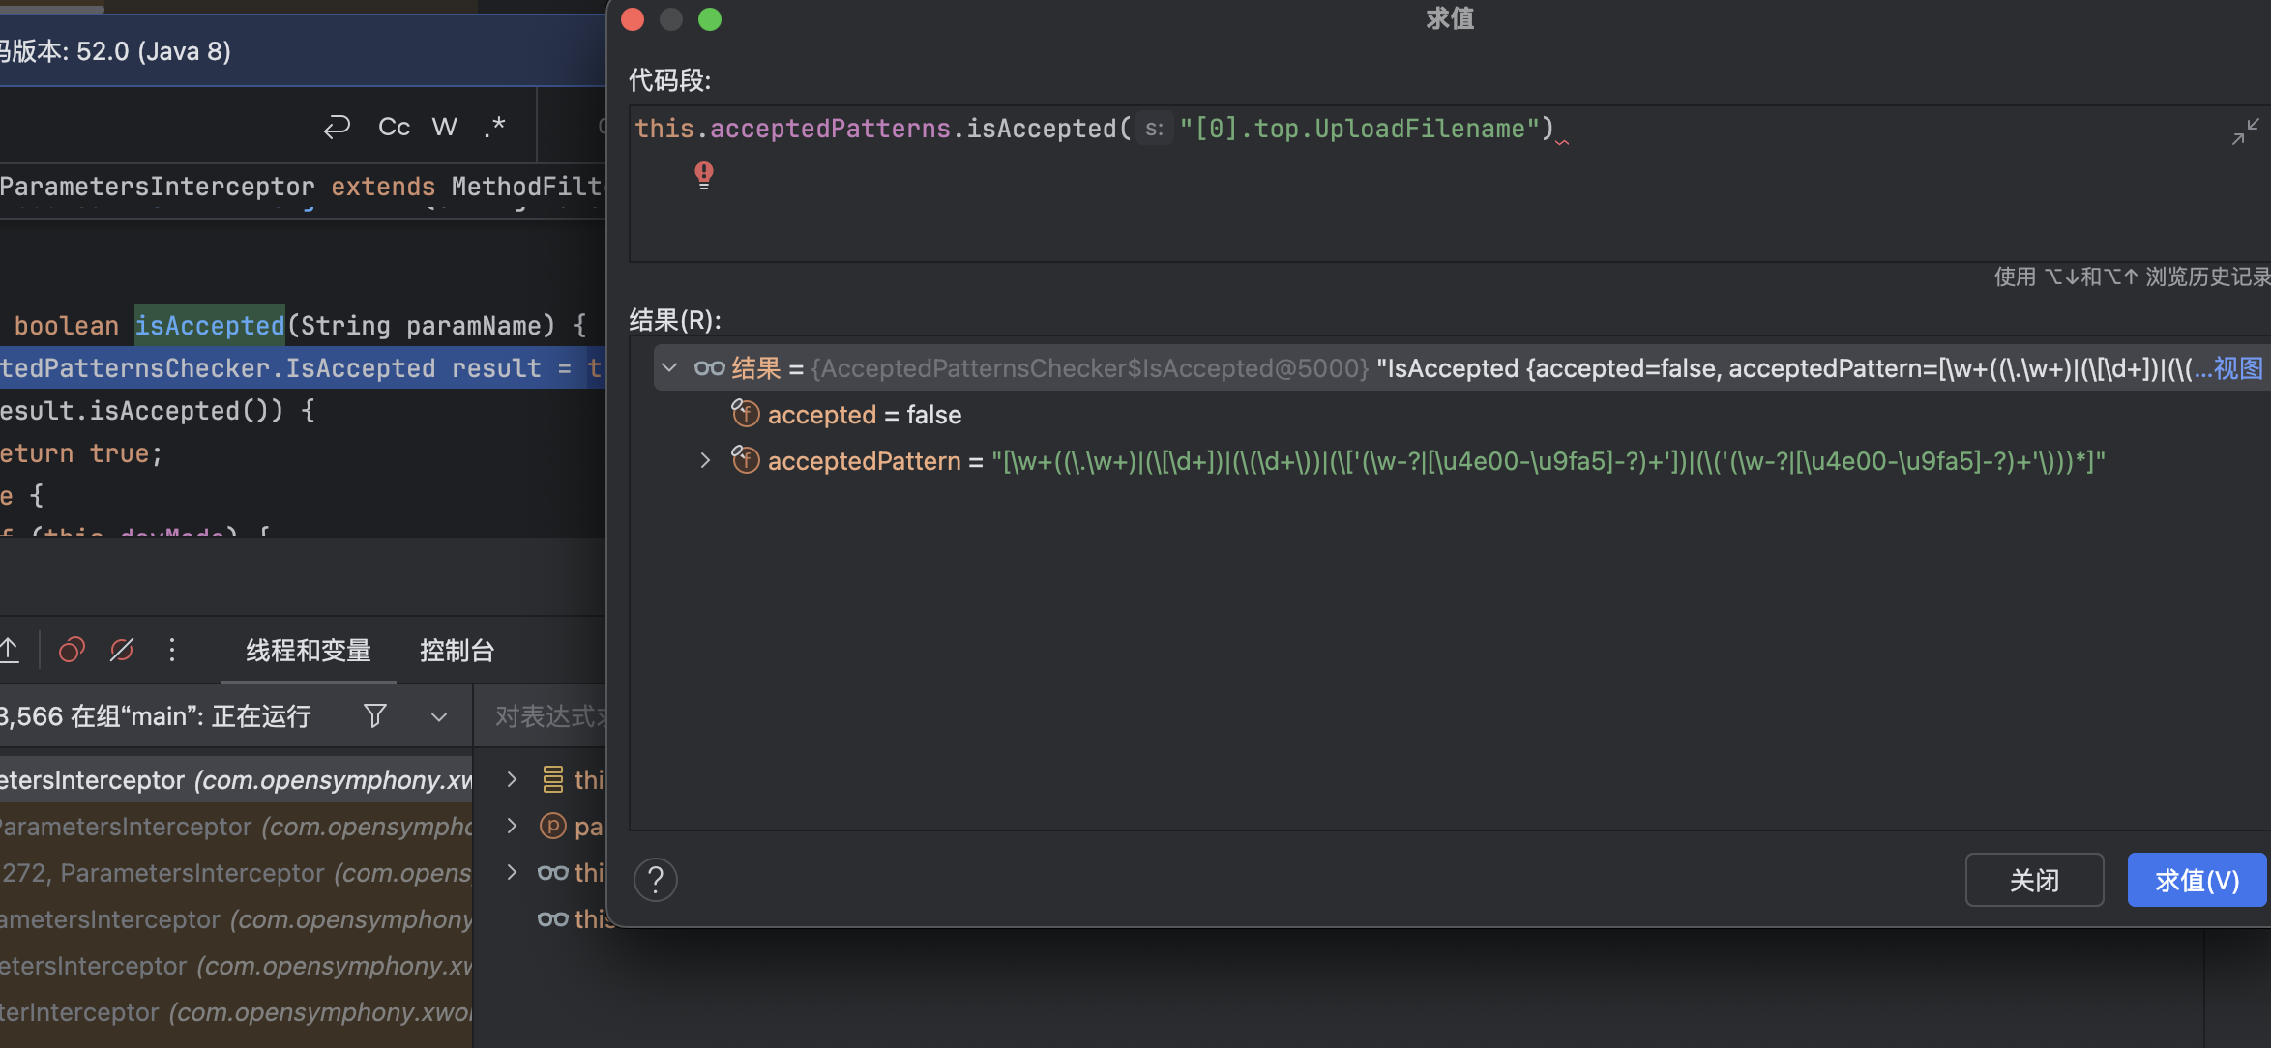Click the glasses watch icon beside 结果
This screenshot has height=1048, width=2271.
tap(709, 367)
